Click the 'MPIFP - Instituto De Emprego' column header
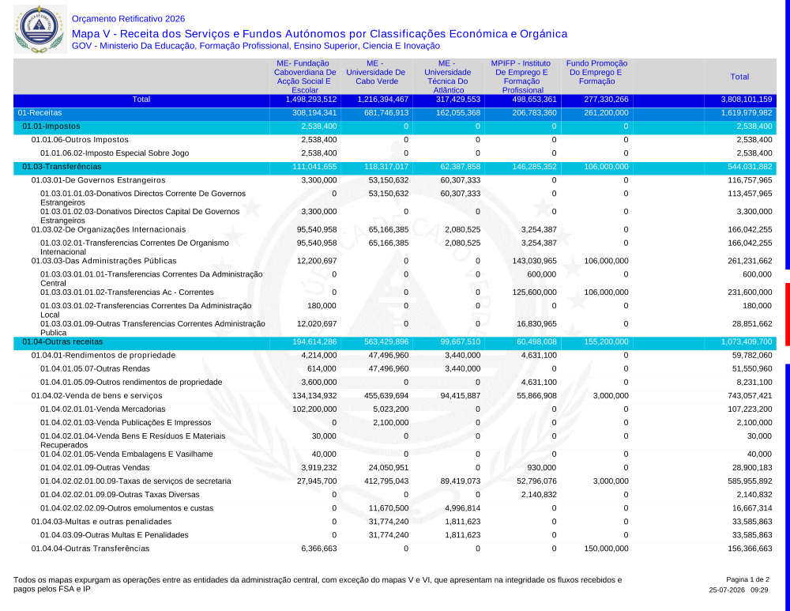The width and height of the screenshot is (790, 611). (x=521, y=77)
